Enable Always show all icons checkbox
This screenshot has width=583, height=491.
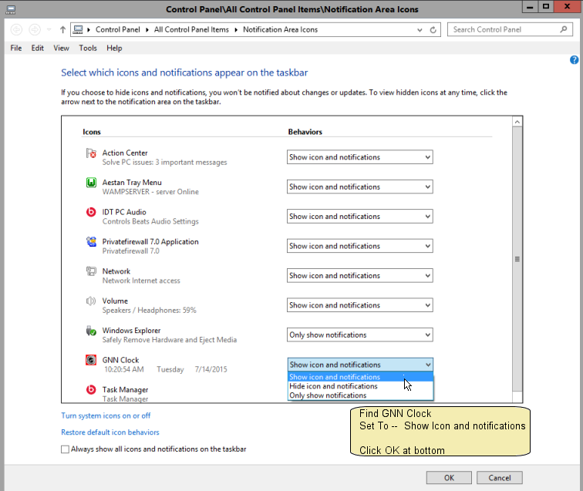click(x=66, y=449)
